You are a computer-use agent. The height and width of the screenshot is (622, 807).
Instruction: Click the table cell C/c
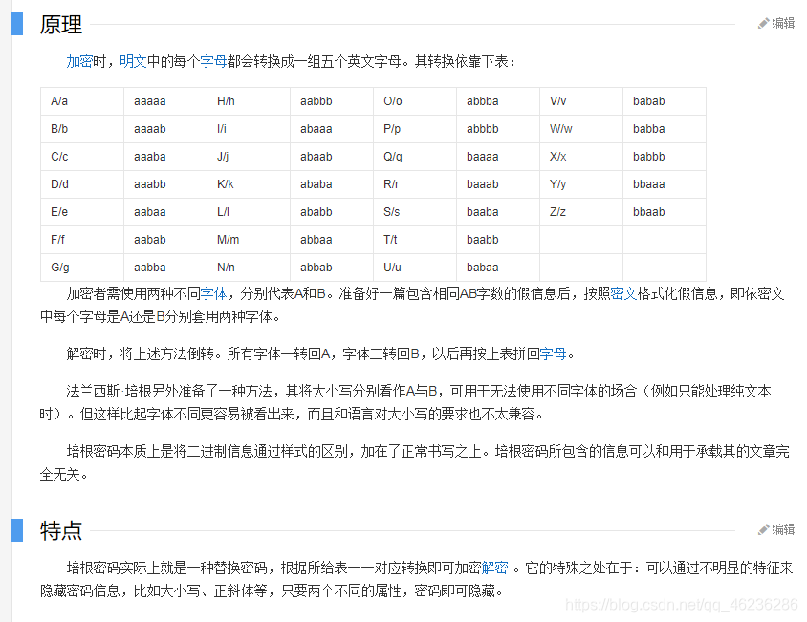[82, 157]
